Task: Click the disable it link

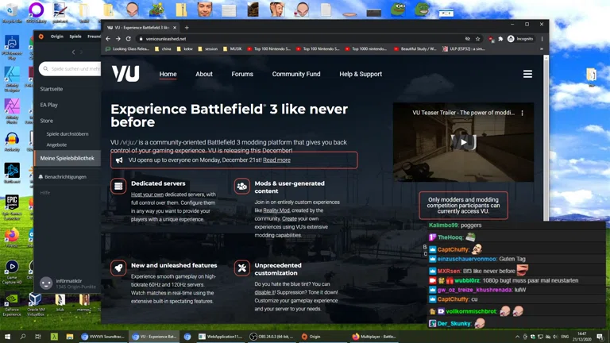Action: (x=264, y=292)
